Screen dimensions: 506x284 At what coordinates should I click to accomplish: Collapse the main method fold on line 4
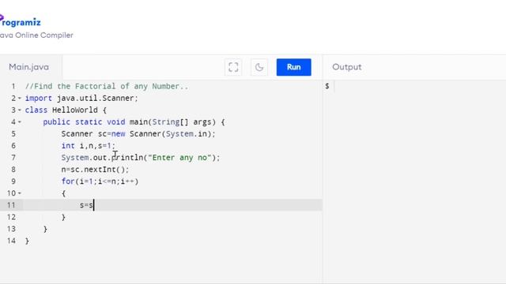[20, 122]
